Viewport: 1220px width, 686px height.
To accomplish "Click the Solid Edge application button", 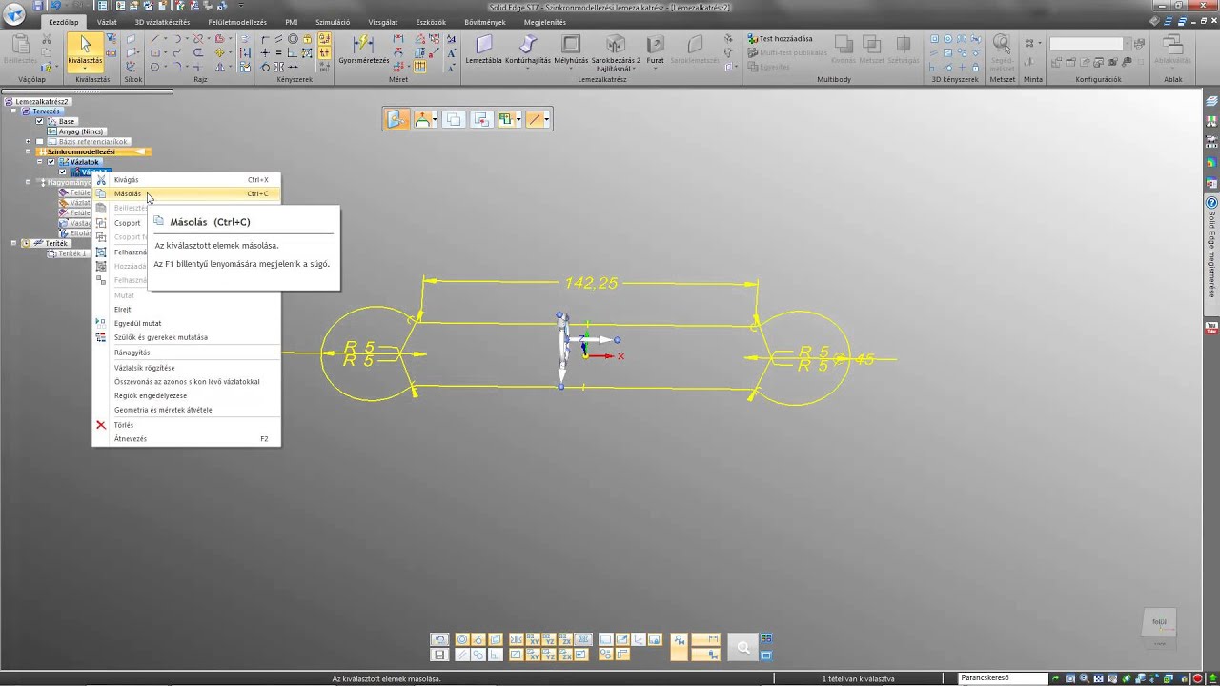I will click(15, 15).
